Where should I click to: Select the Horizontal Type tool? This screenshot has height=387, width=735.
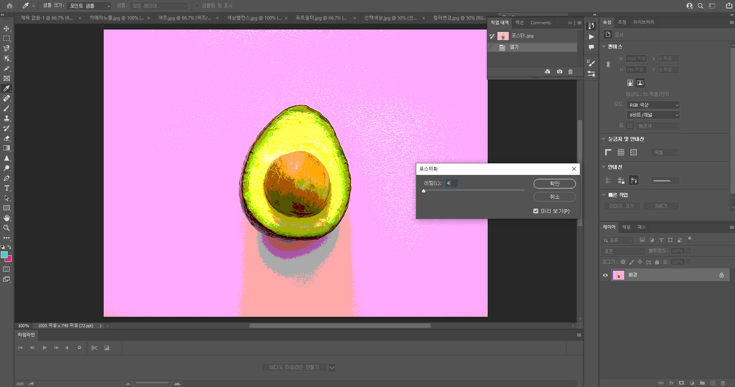tap(7, 188)
